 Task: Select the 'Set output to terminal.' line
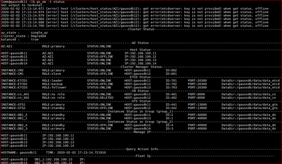[x=23, y=5]
